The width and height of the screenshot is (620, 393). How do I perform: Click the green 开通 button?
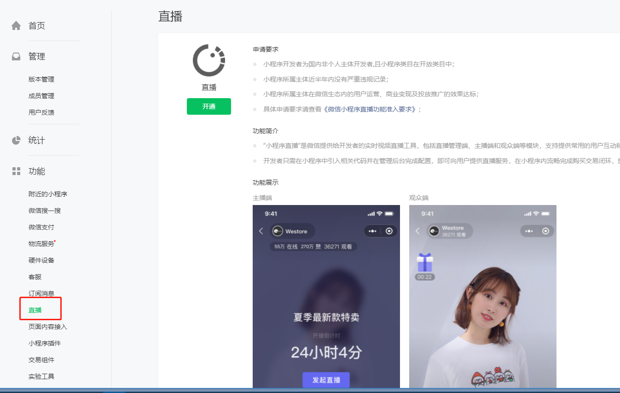point(209,106)
